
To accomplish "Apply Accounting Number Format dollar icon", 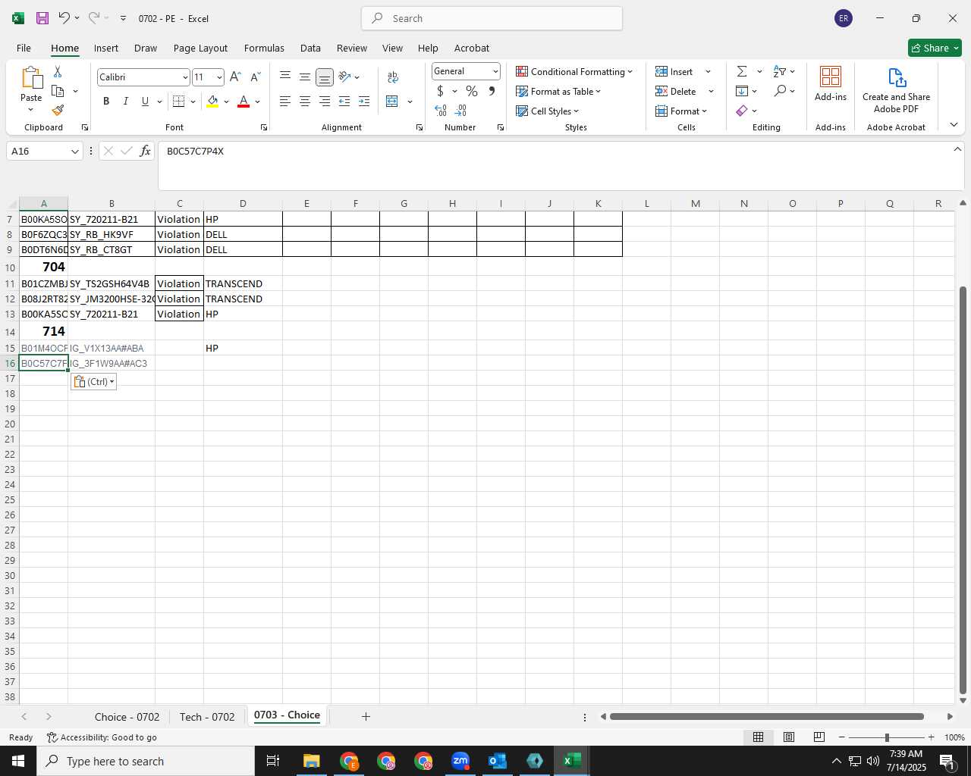I will click(x=440, y=91).
